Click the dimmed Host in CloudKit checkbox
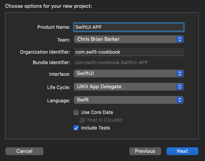 (82, 120)
